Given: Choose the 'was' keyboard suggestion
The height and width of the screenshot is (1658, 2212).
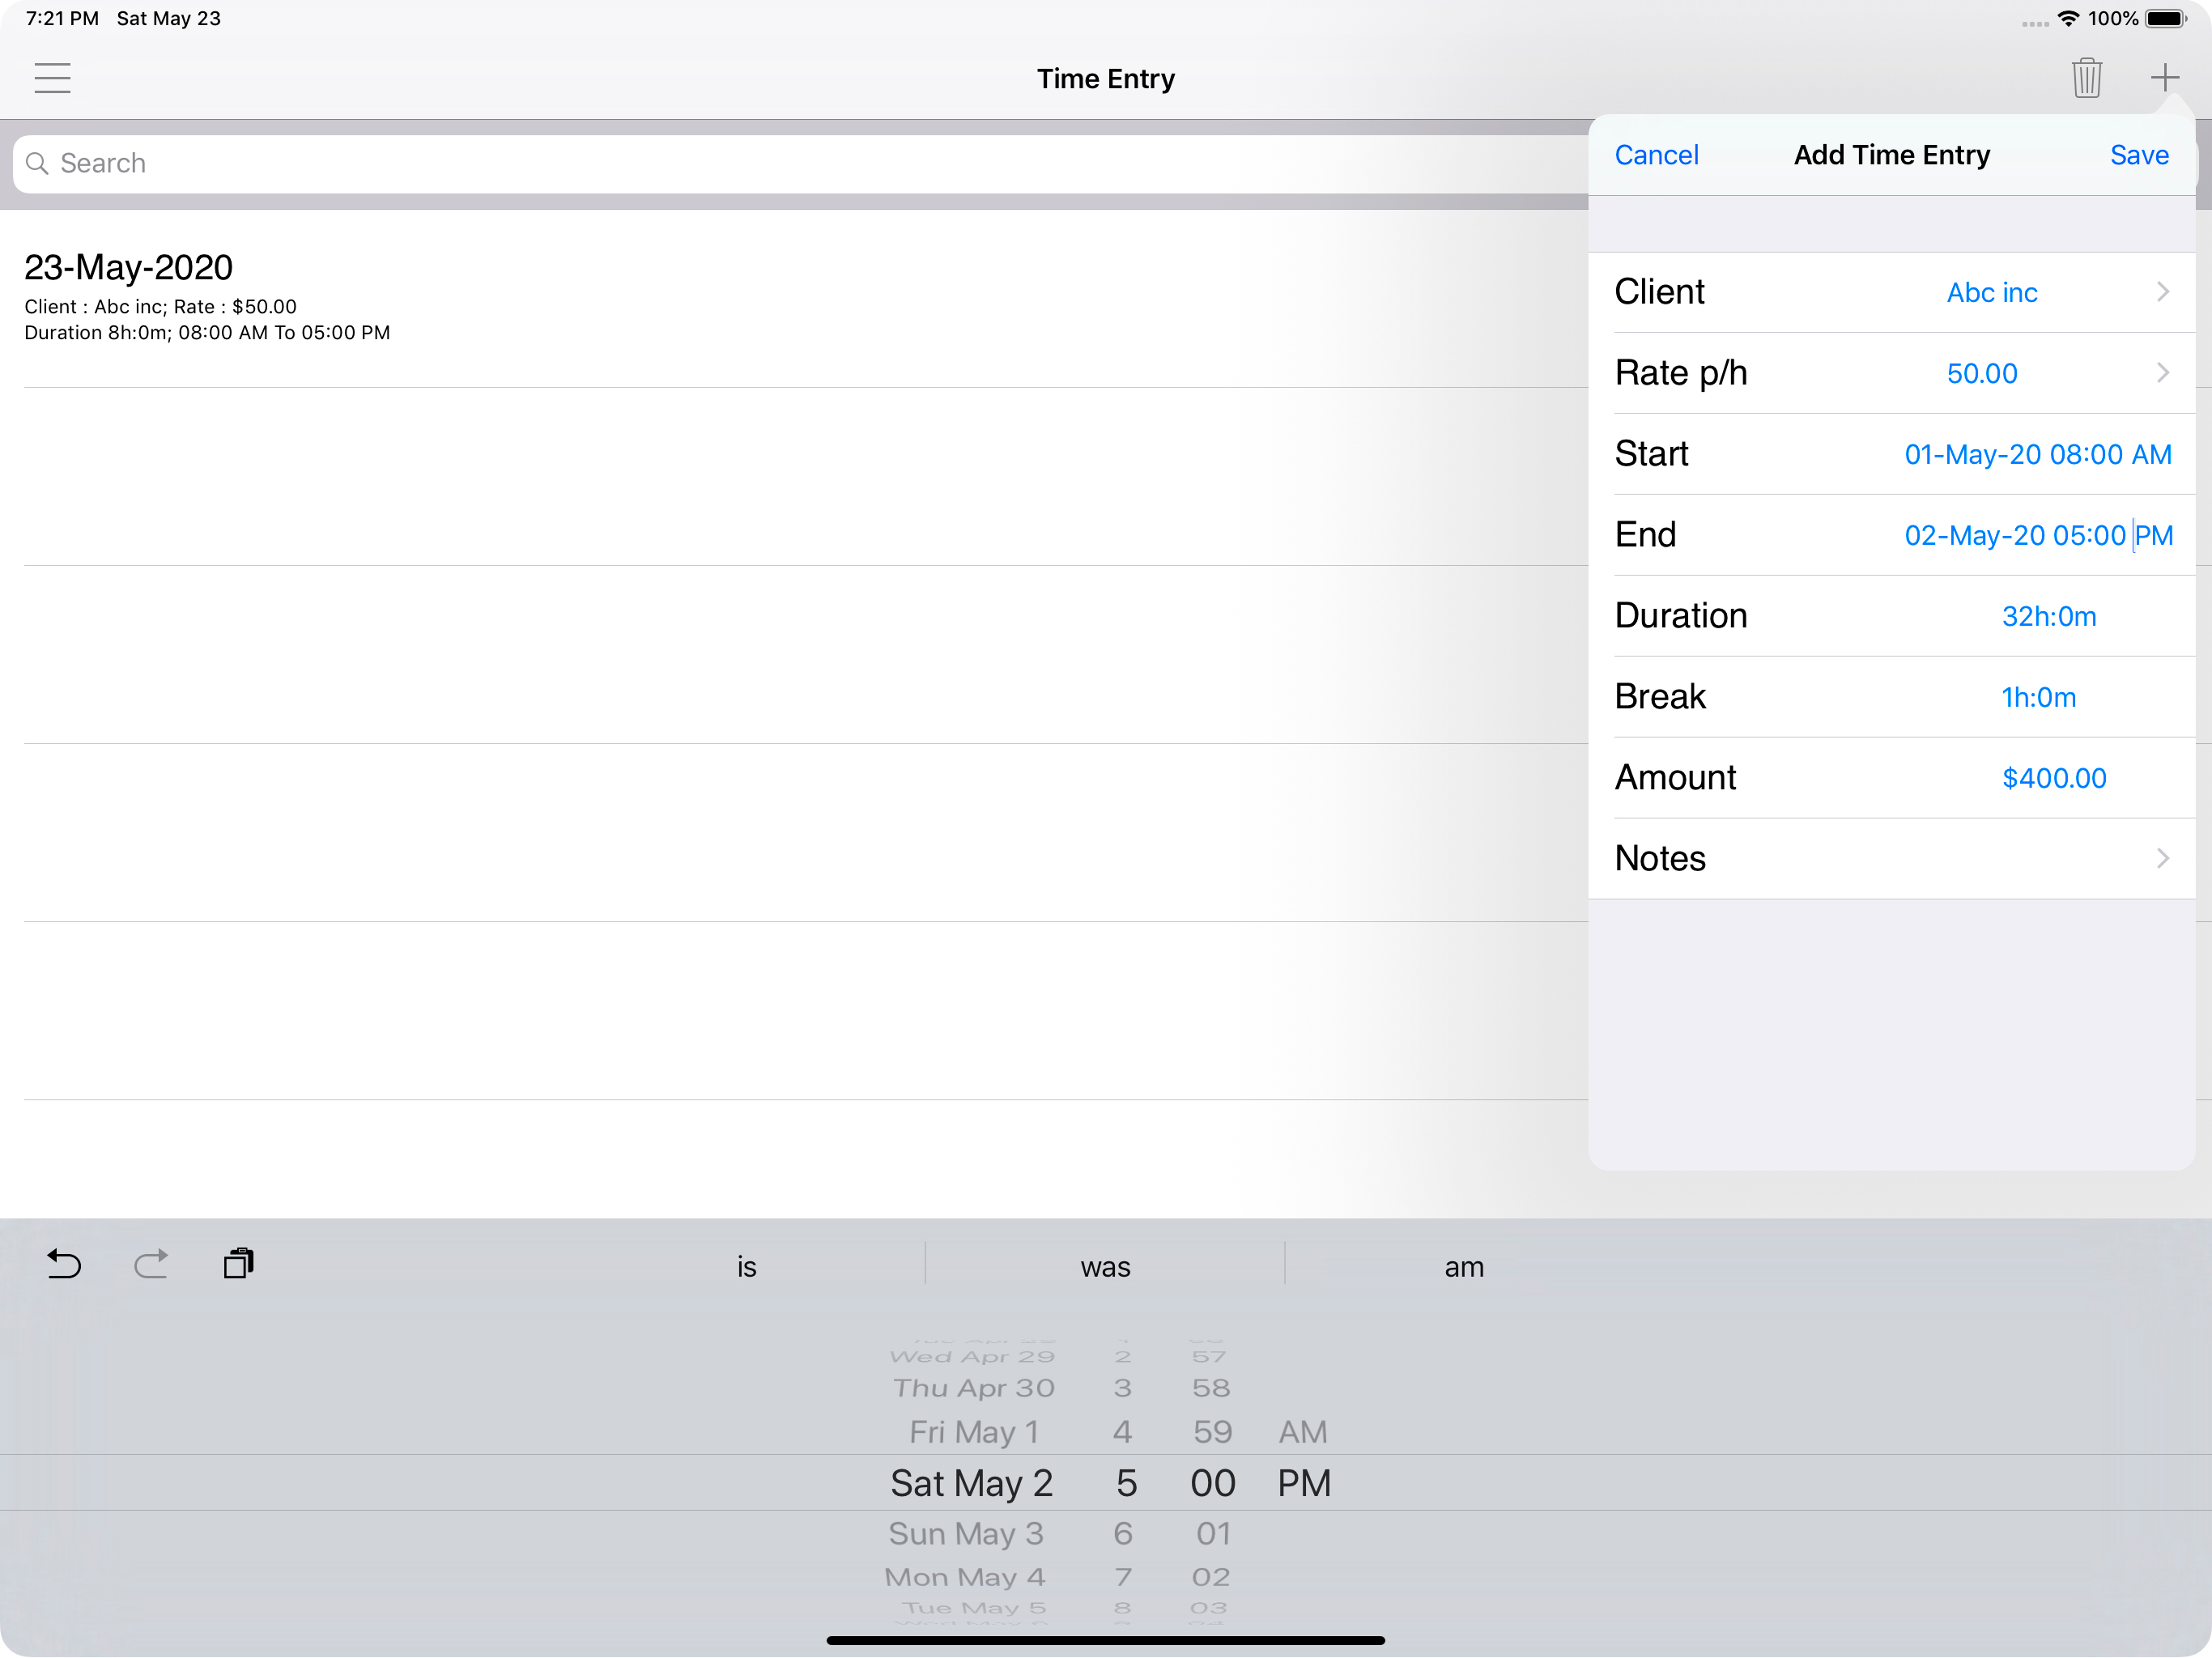Looking at the screenshot, I should pyautogui.click(x=1105, y=1267).
